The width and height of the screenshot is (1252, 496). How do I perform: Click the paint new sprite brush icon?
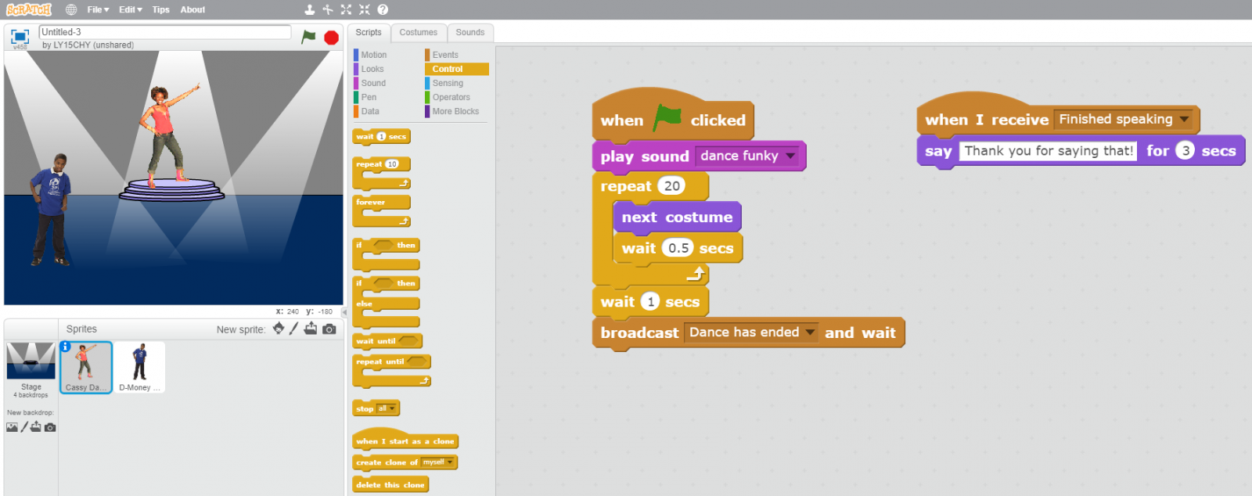(x=294, y=329)
